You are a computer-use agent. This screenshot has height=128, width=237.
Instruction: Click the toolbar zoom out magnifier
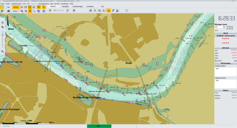tap(26, 11)
